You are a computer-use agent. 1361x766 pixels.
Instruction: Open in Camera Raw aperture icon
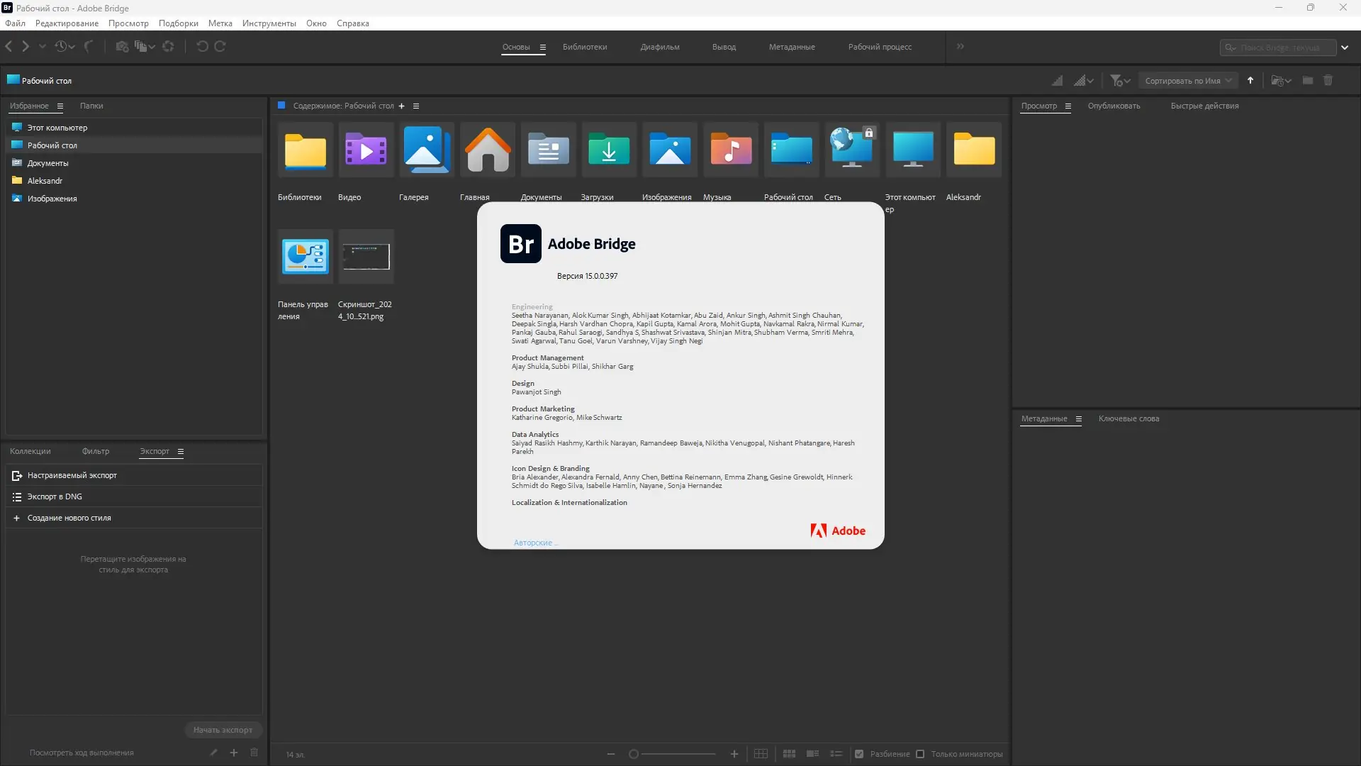[168, 47]
